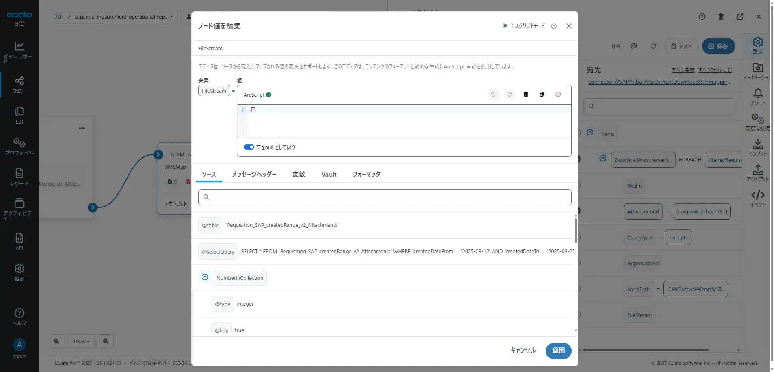Go to the フロー section in the sidebar

tap(19, 85)
